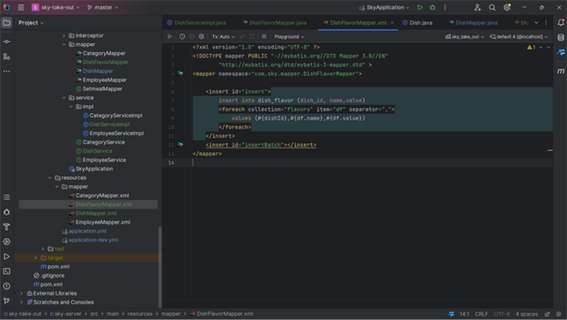The width and height of the screenshot is (567, 320).
Task: Open the sky_take_out schema dropdown
Action: [465, 36]
